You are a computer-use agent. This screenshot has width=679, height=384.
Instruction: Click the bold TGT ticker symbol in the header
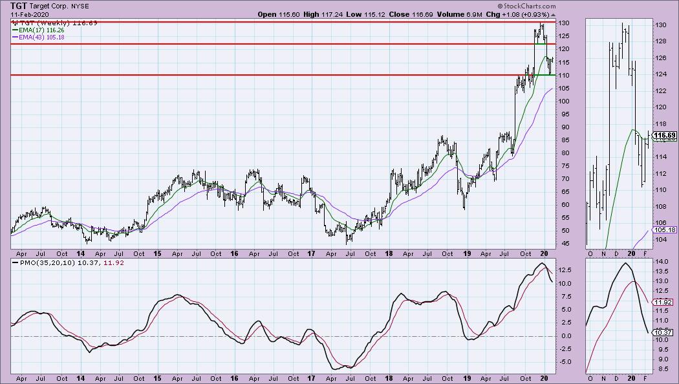pos(18,6)
